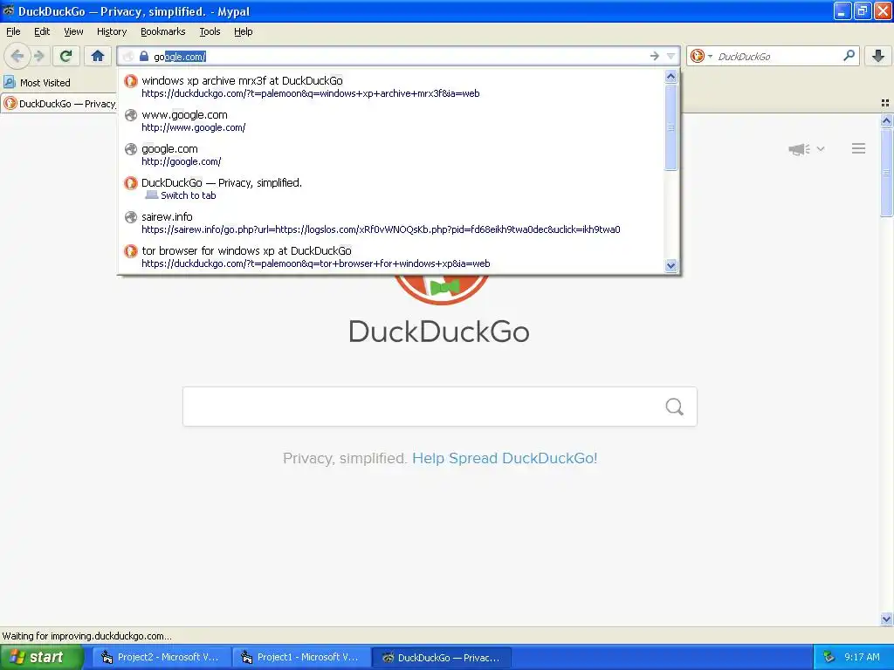Click the suggestion list scroll up arrow

(671, 77)
